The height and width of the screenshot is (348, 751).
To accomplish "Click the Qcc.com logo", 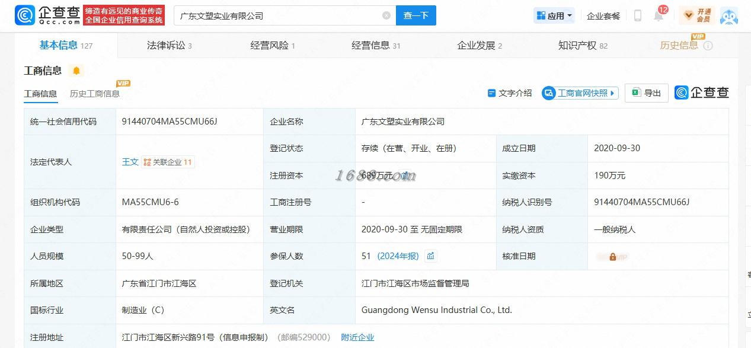I will point(47,15).
